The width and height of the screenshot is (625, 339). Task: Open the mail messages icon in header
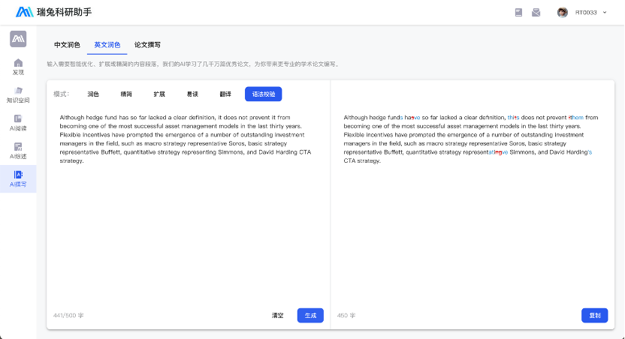tap(536, 12)
